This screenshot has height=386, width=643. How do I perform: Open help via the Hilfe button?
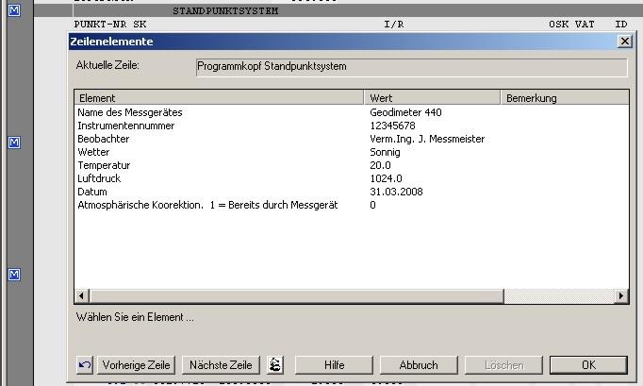[334, 365]
